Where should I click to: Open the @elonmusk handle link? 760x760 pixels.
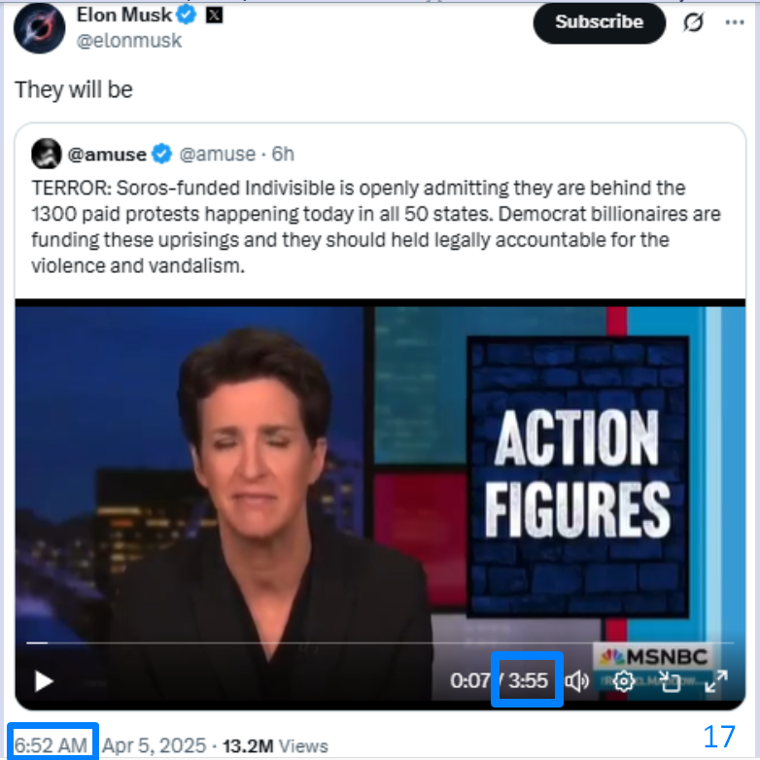click(x=129, y=41)
